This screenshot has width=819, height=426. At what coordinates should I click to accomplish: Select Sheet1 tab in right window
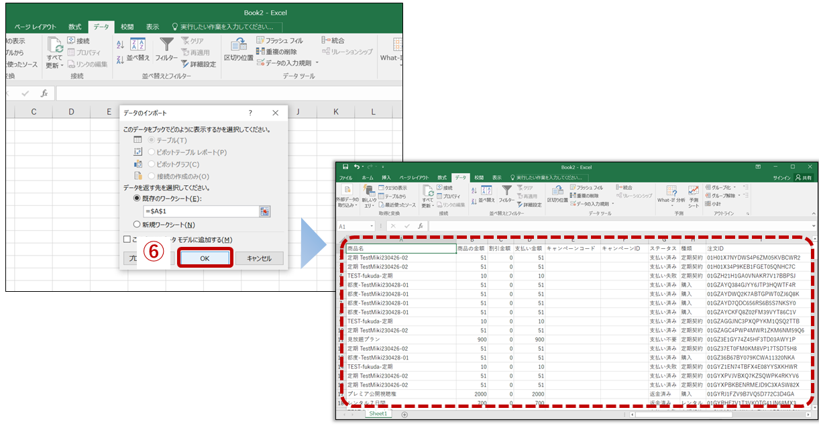click(x=378, y=414)
